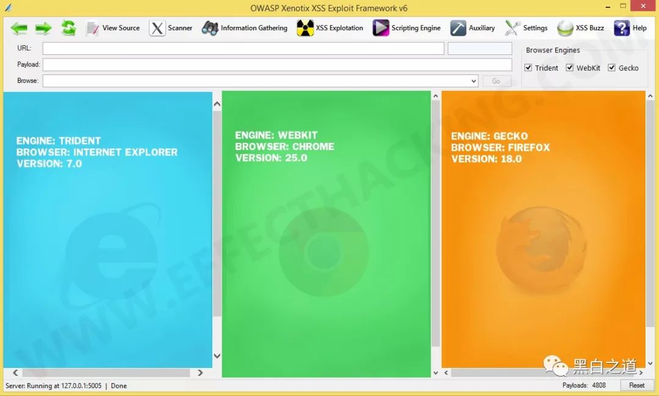Click Gecko pane scroll down arrow
The image size is (659, 396).
[x=650, y=364]
